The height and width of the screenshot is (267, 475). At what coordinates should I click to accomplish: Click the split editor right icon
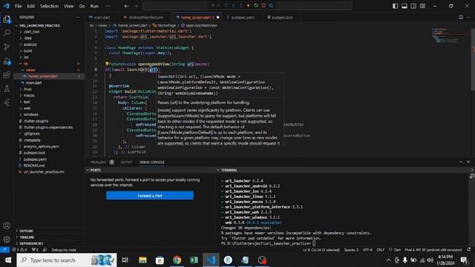(x=460, y=17)
